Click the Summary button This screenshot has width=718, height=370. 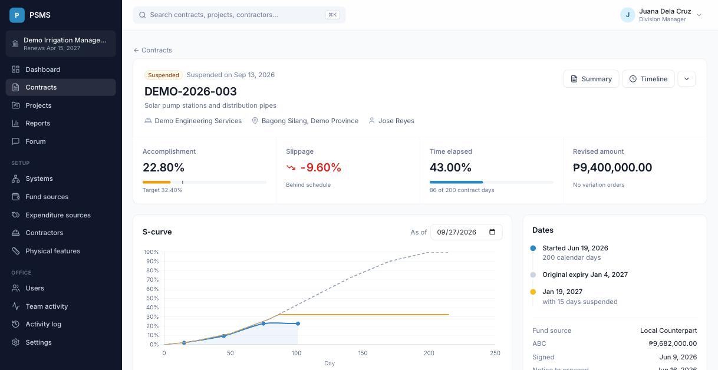click(591, 79)
